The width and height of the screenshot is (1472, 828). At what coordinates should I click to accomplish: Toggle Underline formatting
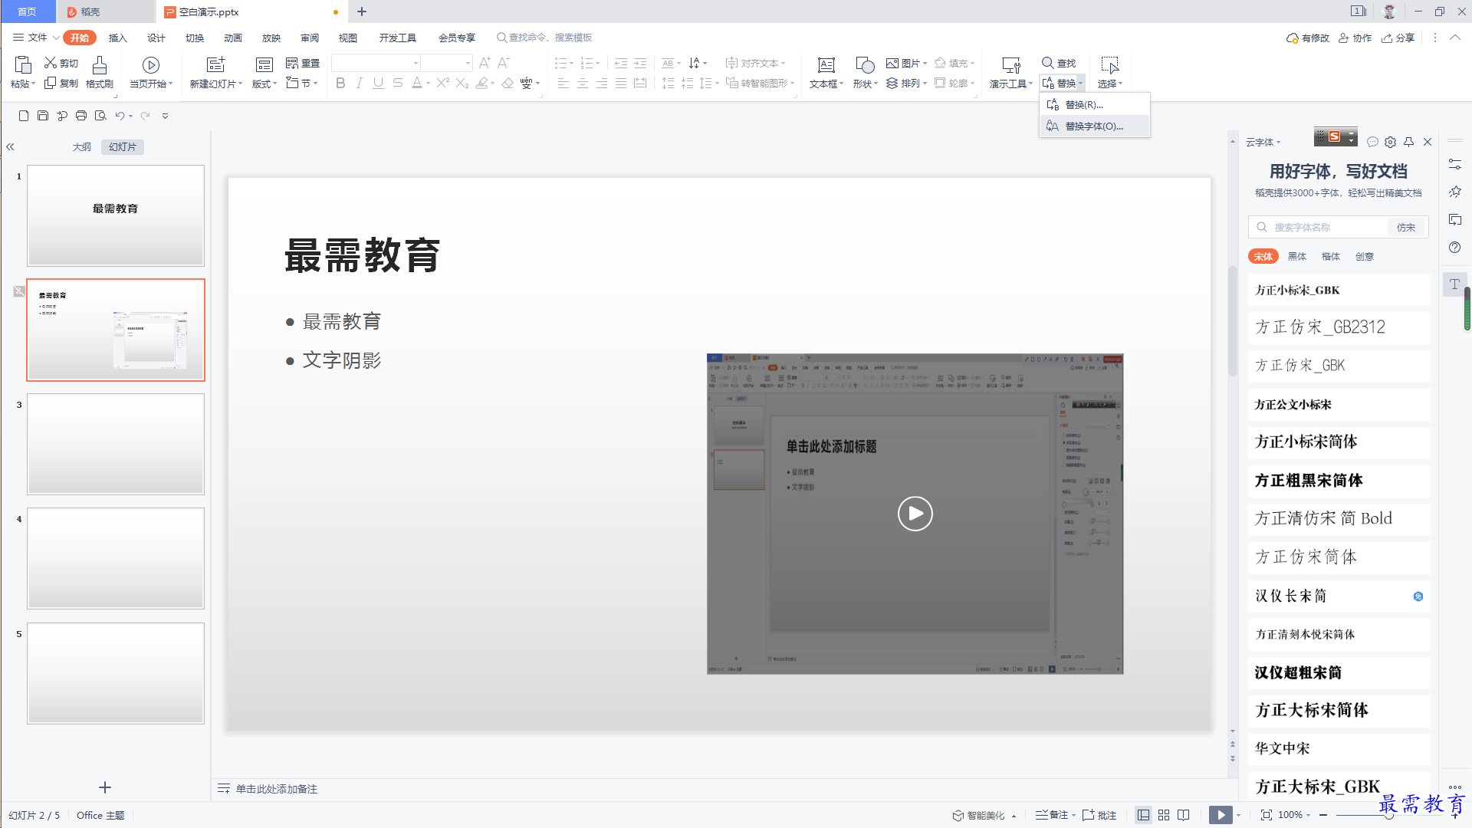click(378, 83)
